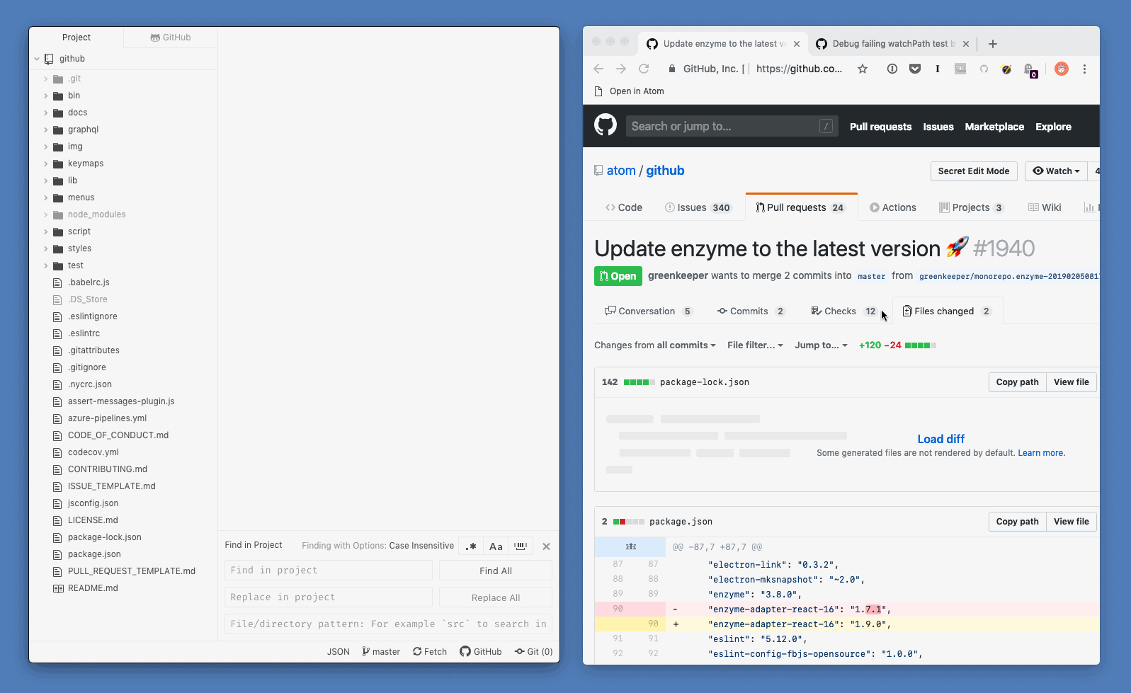
Task: Click the 1Password extension icon
Action: point(892,69)
